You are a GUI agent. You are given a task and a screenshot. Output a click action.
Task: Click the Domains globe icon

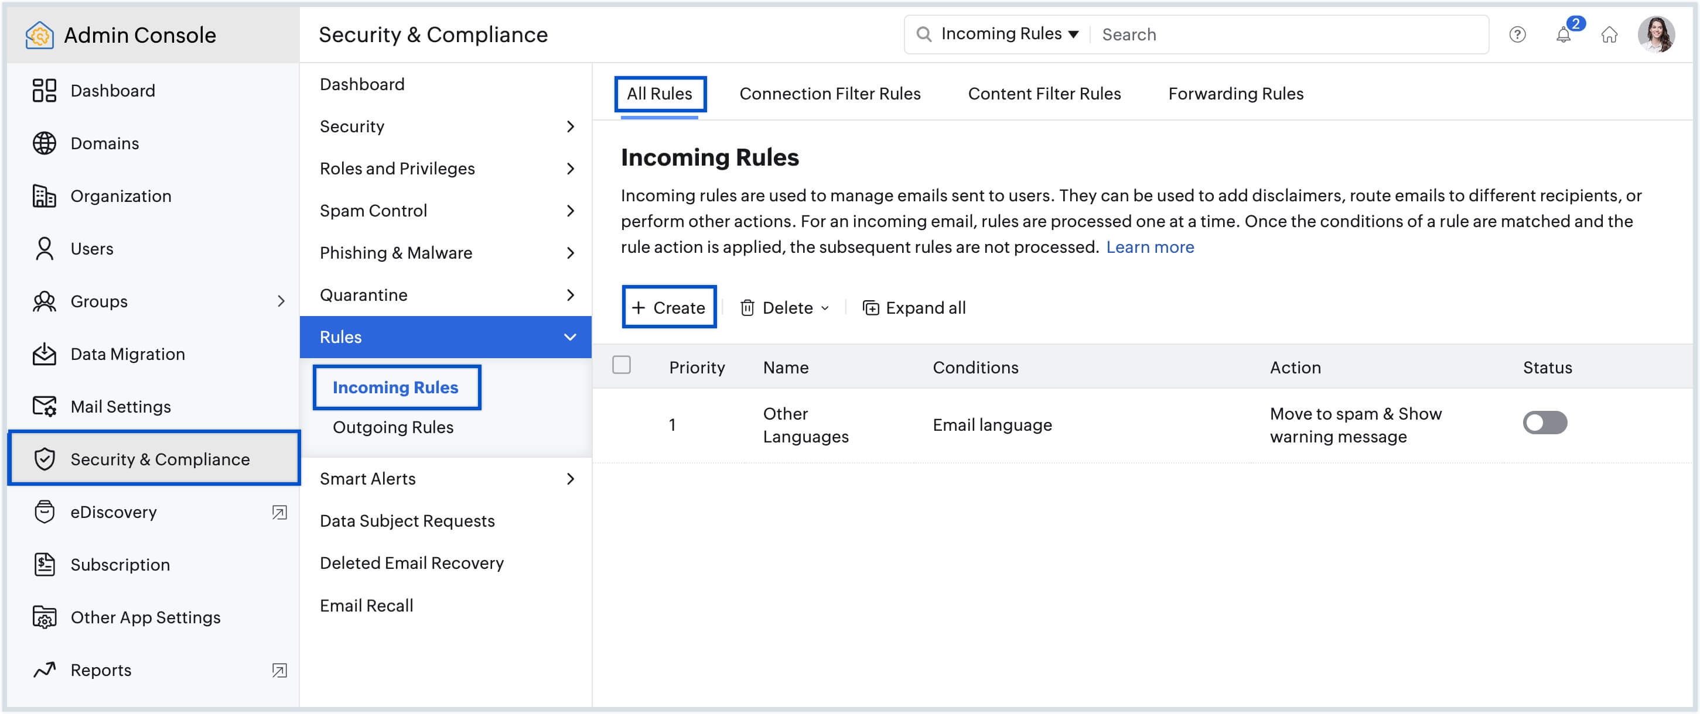click(x=44, y=143)
